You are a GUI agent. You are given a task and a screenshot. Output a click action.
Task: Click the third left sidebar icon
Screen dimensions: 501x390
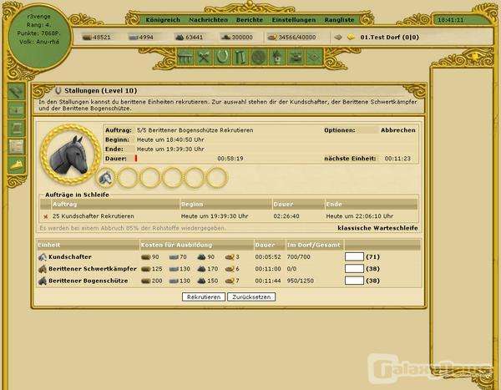coord(17,128)
